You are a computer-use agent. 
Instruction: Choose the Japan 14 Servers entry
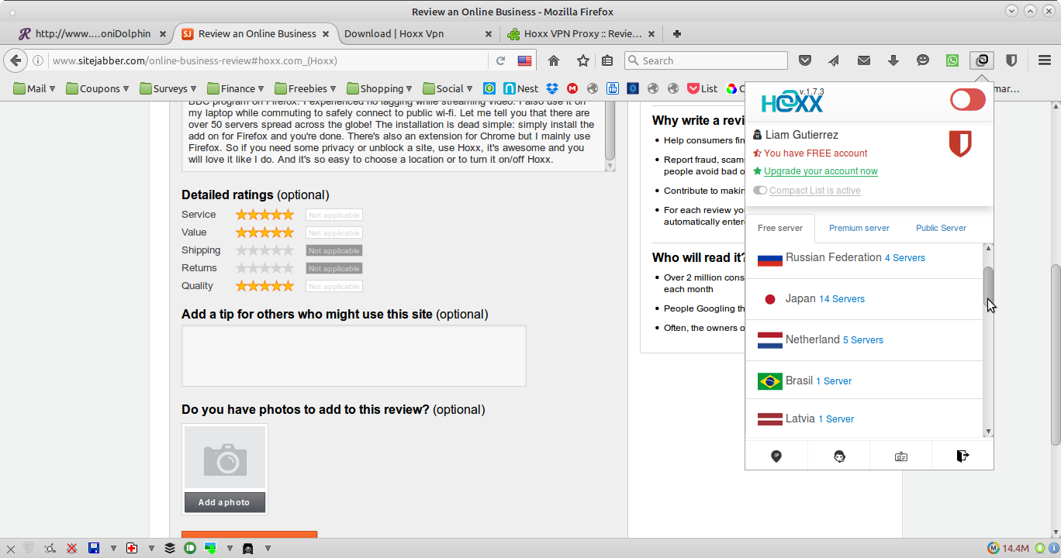pyautogui.click(x=864, y=299)
